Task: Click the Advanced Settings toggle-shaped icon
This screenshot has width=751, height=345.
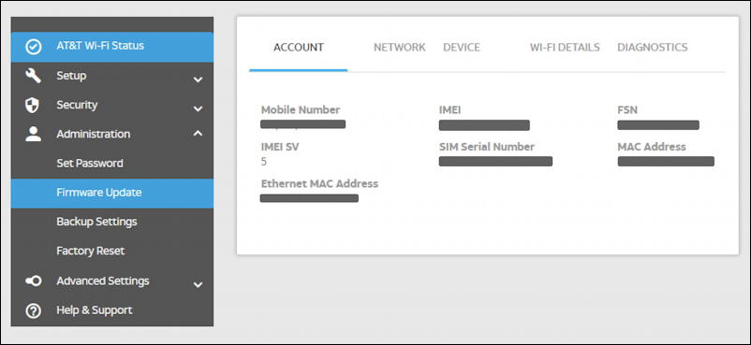Action: pyautogui.click(x=33, y=281)
